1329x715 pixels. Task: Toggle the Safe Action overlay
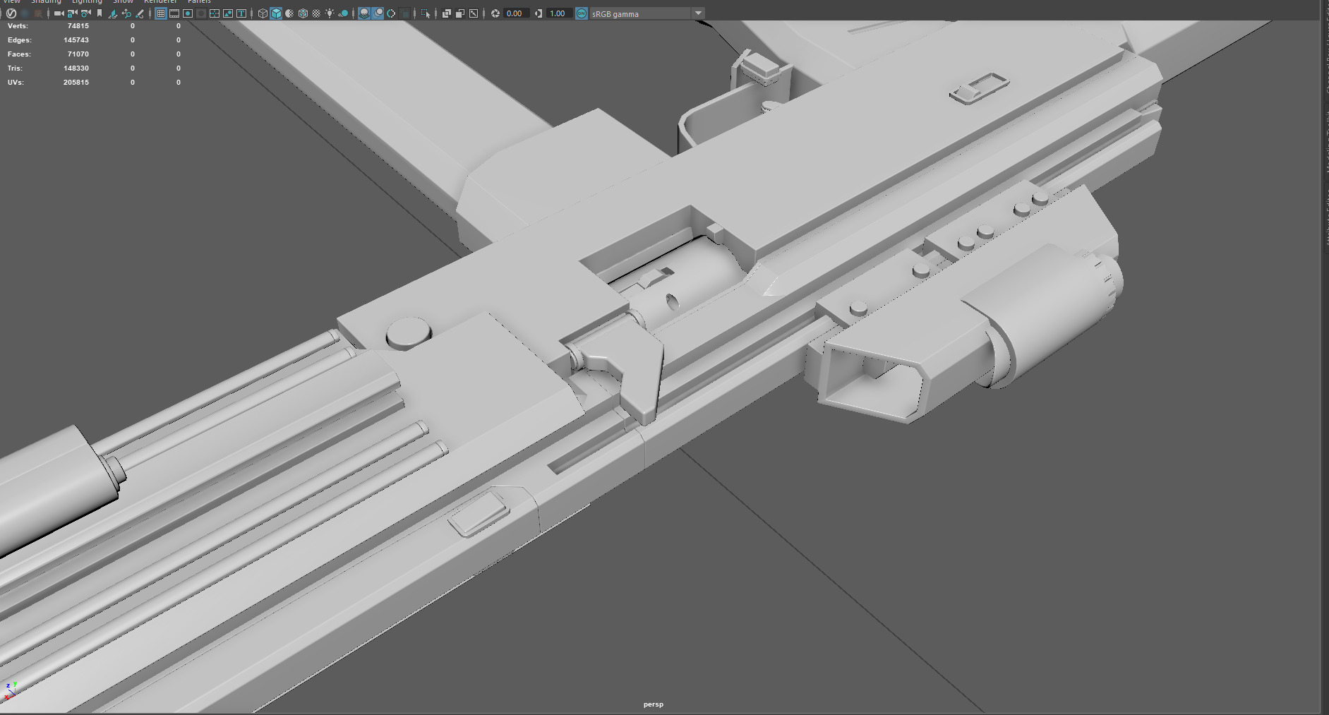pos(228,13)
